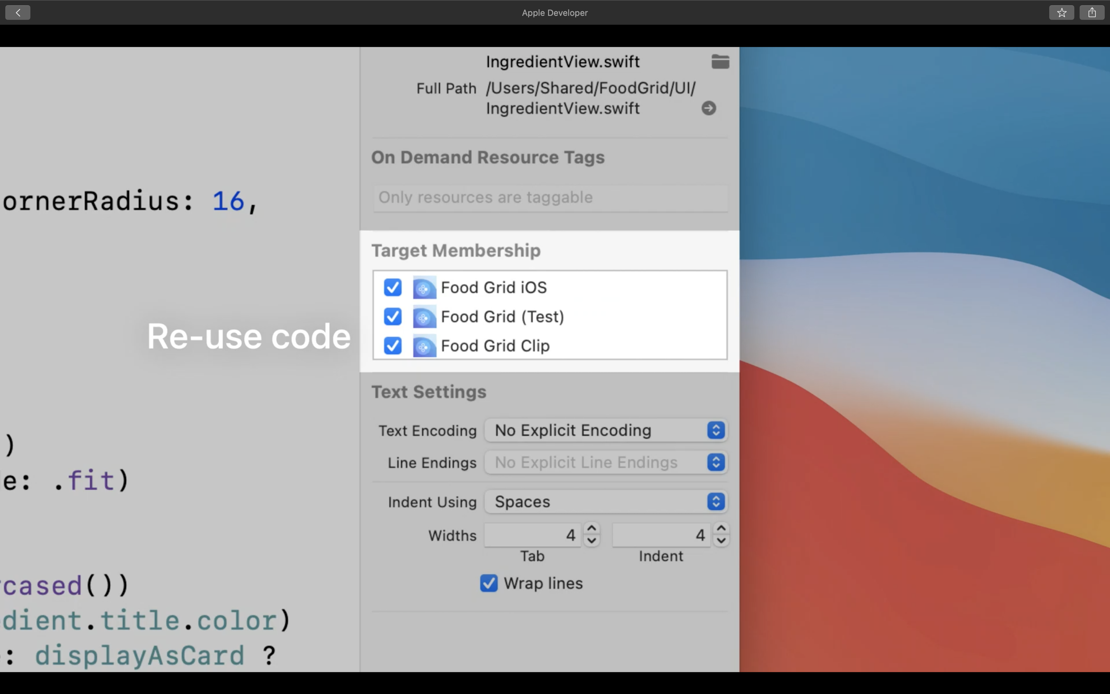The width and height of the screenshot is (1110, 694).
Task: Click the Food Grid iOS target icon
Action: (424, 288)
